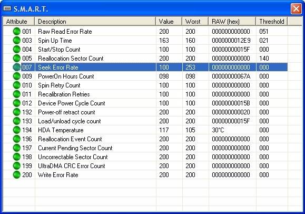Click green status icon for Spin Up Time
This screenshot has height=214, width=305.
[17, 40]
